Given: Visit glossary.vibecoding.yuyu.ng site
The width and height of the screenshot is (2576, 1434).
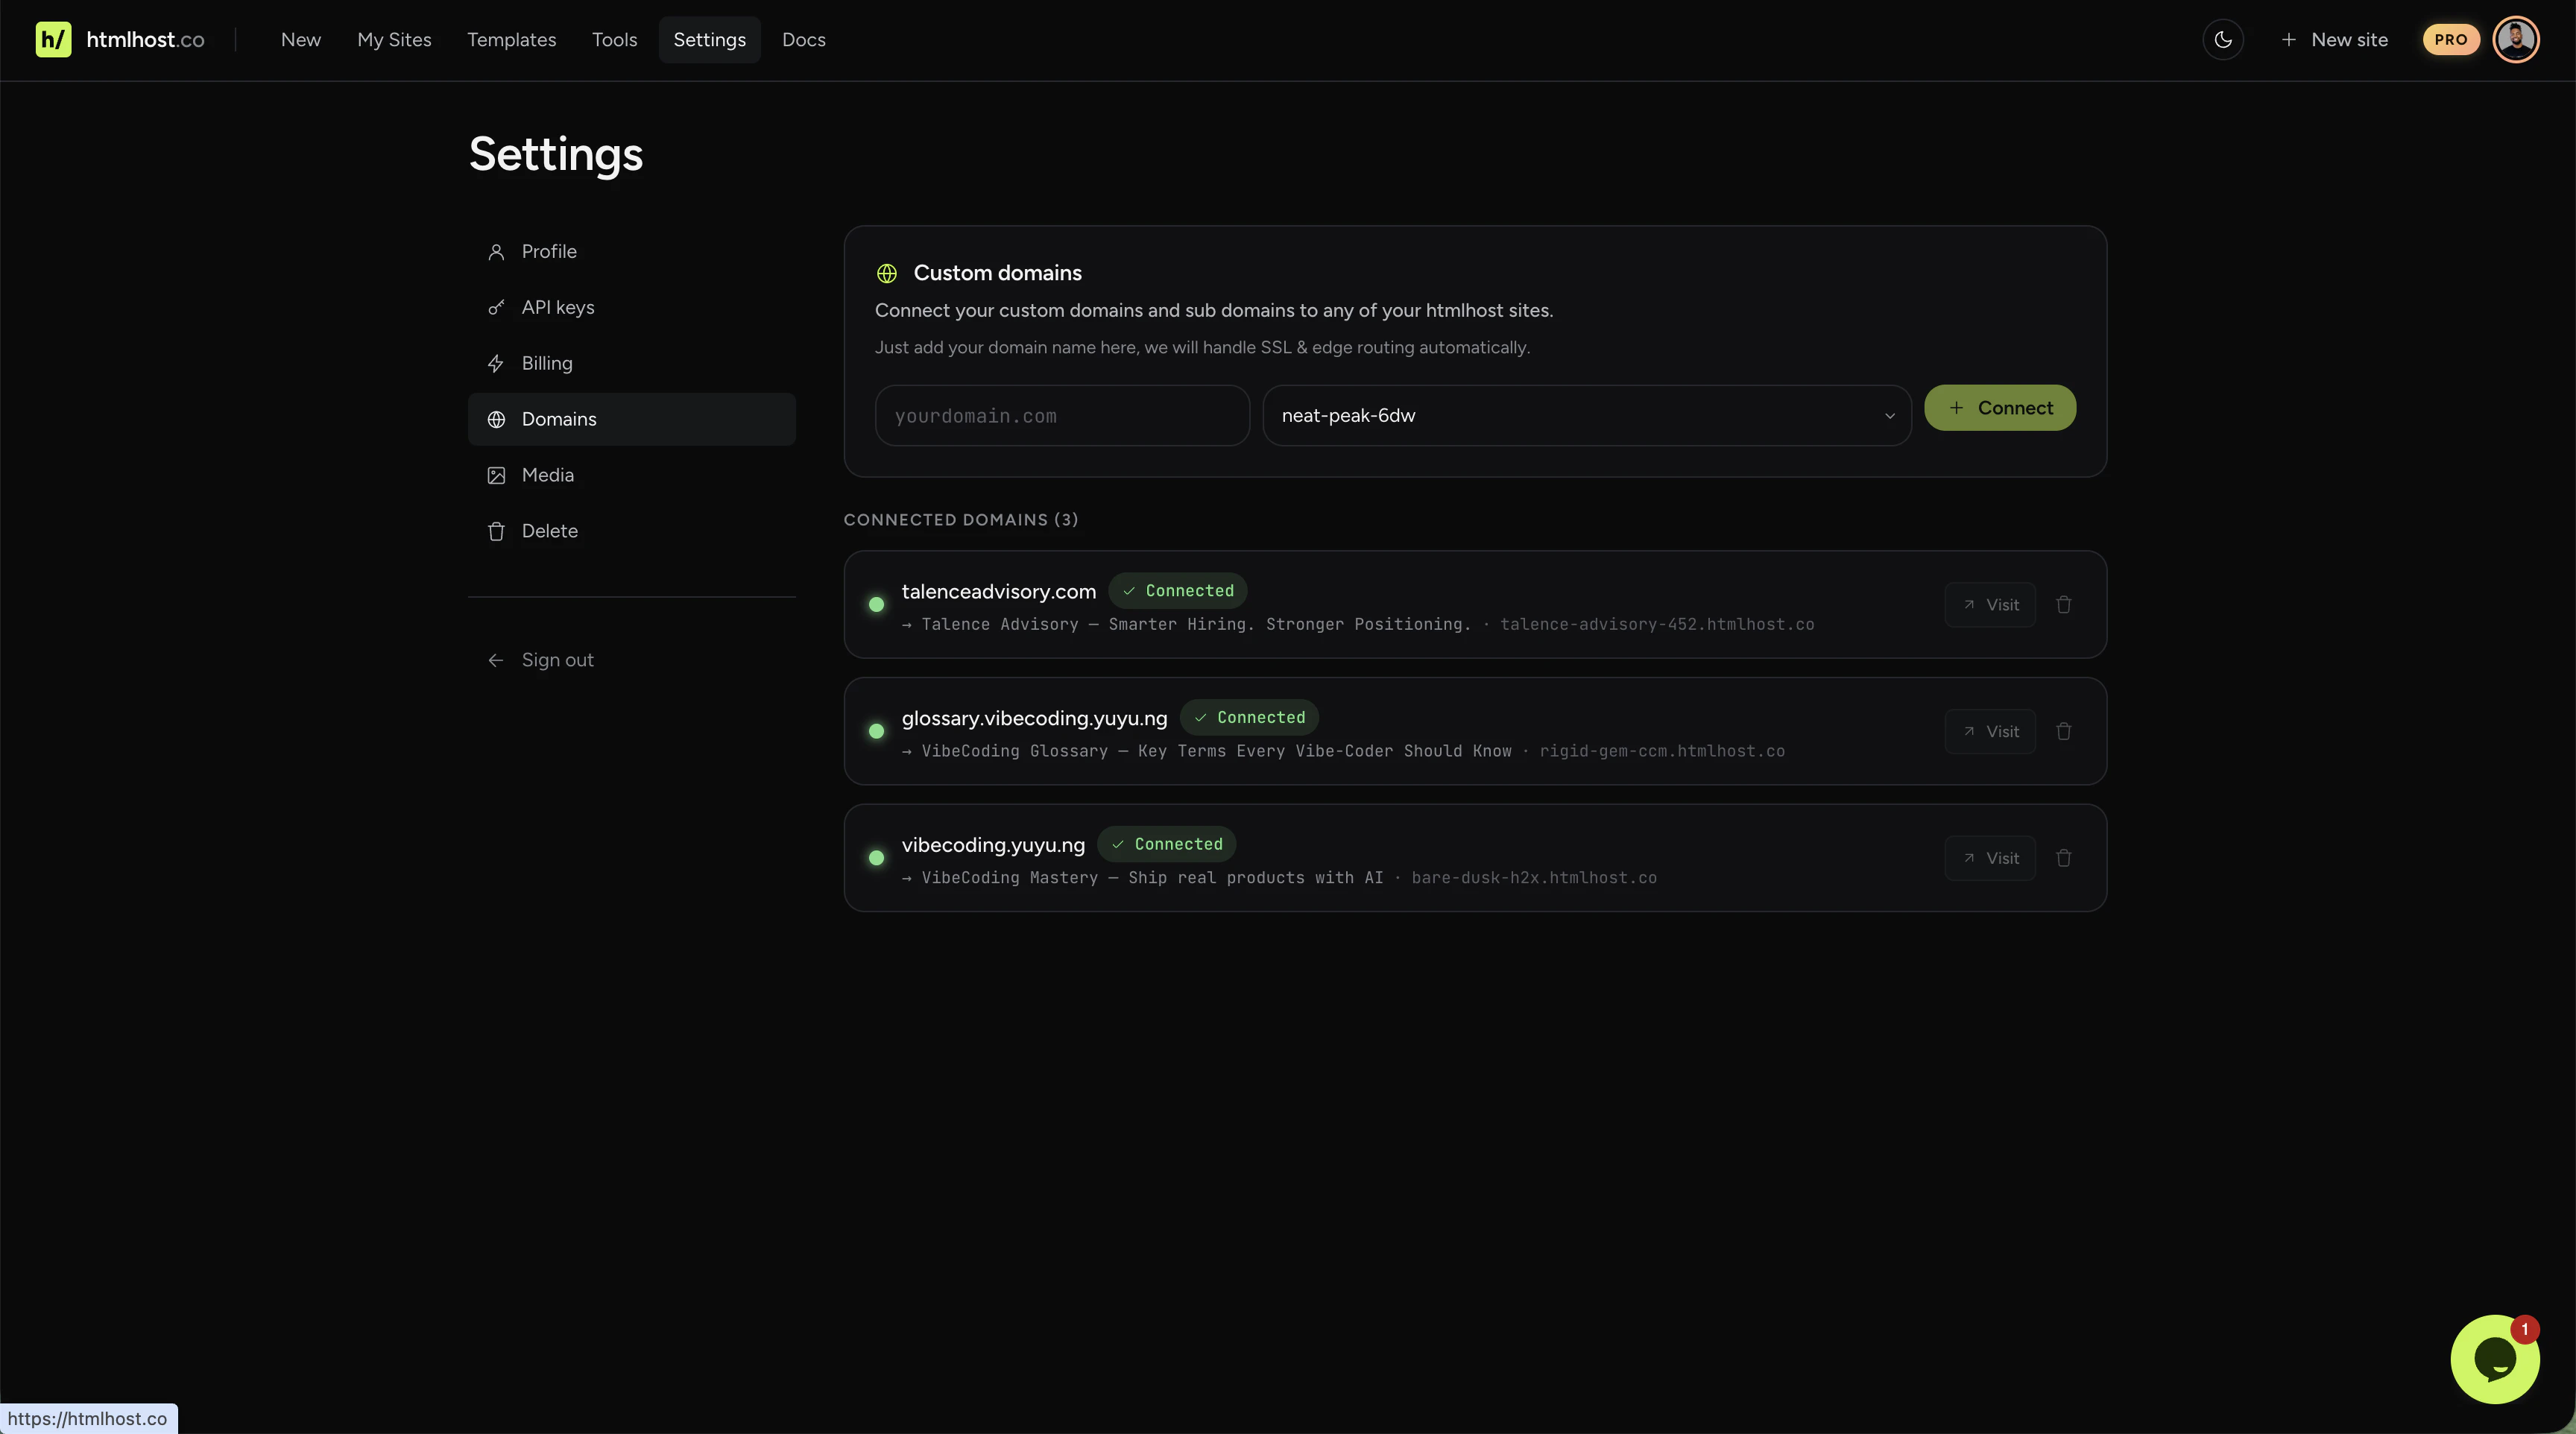Looking at the screenshot, I should pos(1990,732).
